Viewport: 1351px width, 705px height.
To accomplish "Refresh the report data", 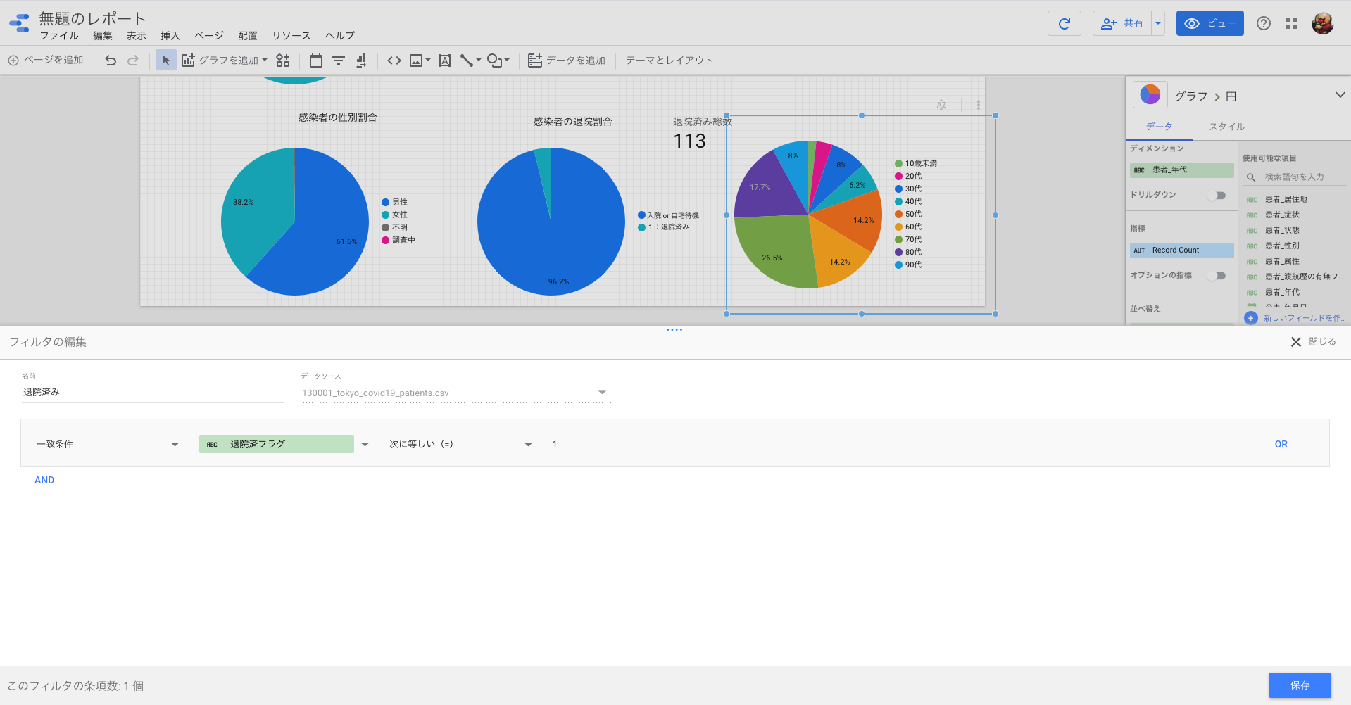I will pyautogui.click(x=1064, y=23).
